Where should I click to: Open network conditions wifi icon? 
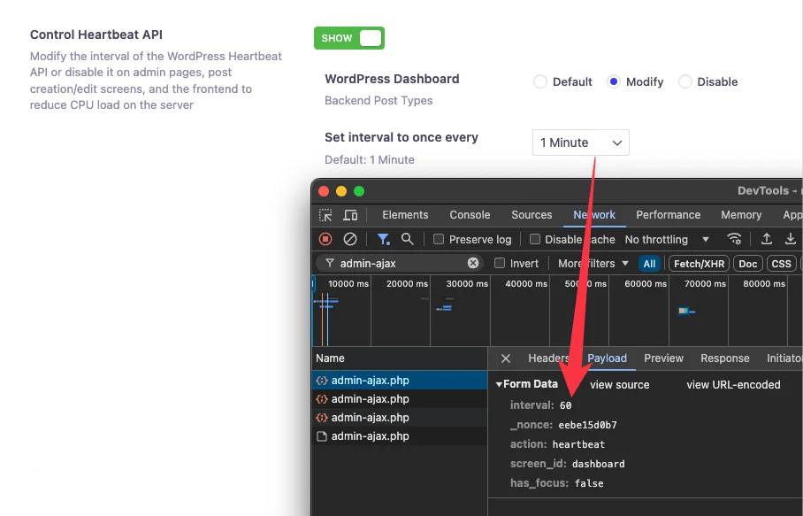pos(734,239)
